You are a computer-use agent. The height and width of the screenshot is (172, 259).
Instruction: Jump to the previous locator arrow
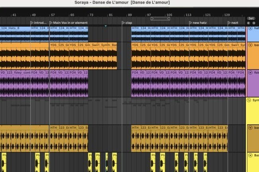(249, 23)
